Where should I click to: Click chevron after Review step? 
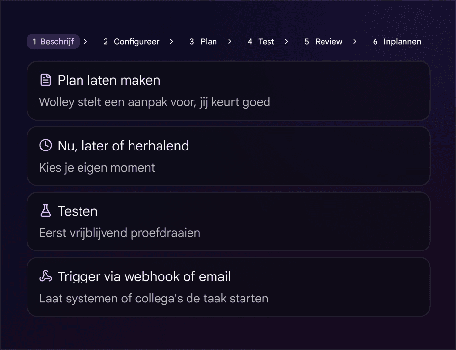click(355, 42)
